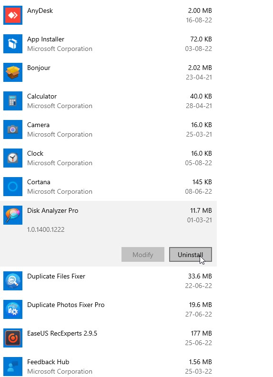Click the Disk Analyzer Pro title

[53, 210]
